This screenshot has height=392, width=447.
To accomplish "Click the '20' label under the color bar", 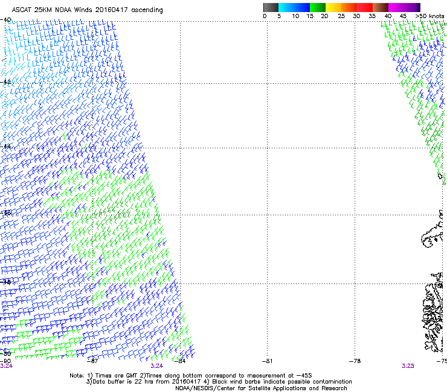I will [324, 16].
